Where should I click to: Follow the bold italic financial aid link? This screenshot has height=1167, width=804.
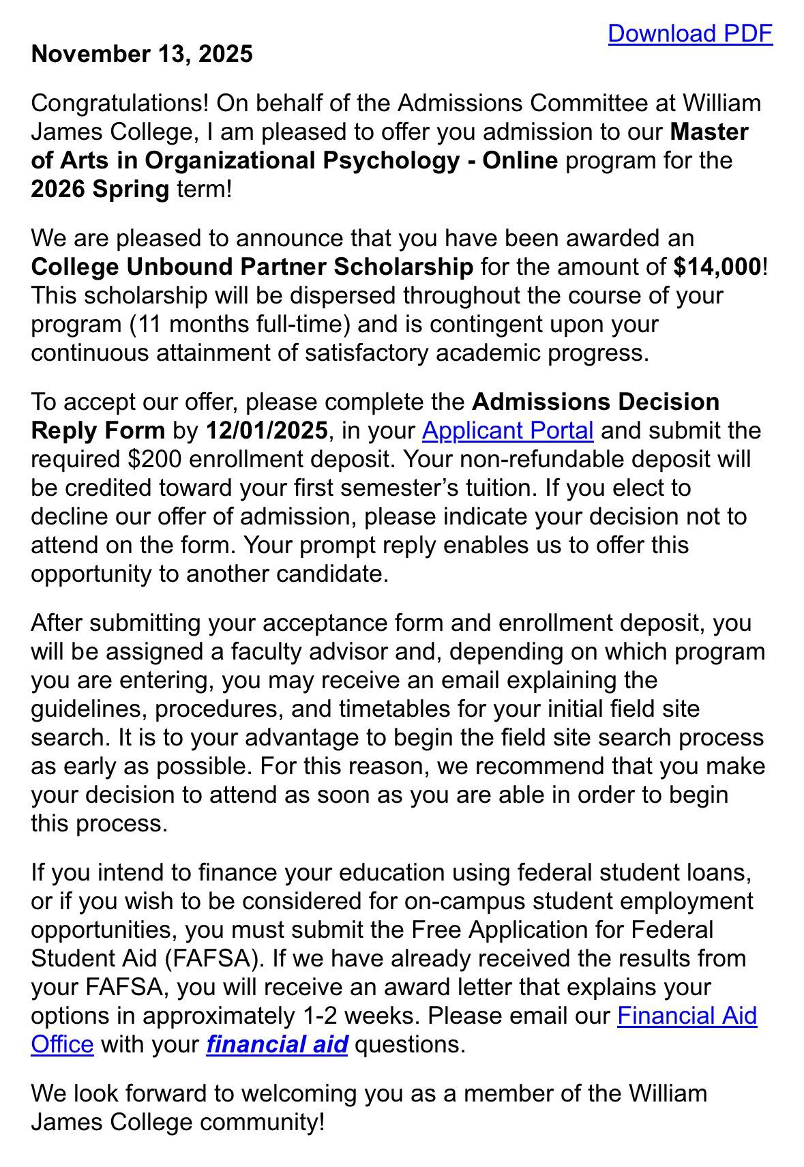[277, 1044]
